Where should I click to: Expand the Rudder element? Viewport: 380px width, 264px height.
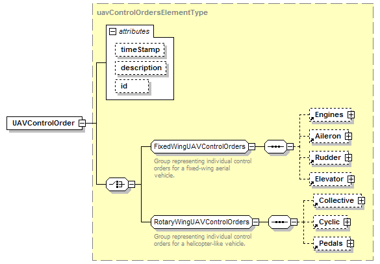click(x=348, y=158)
